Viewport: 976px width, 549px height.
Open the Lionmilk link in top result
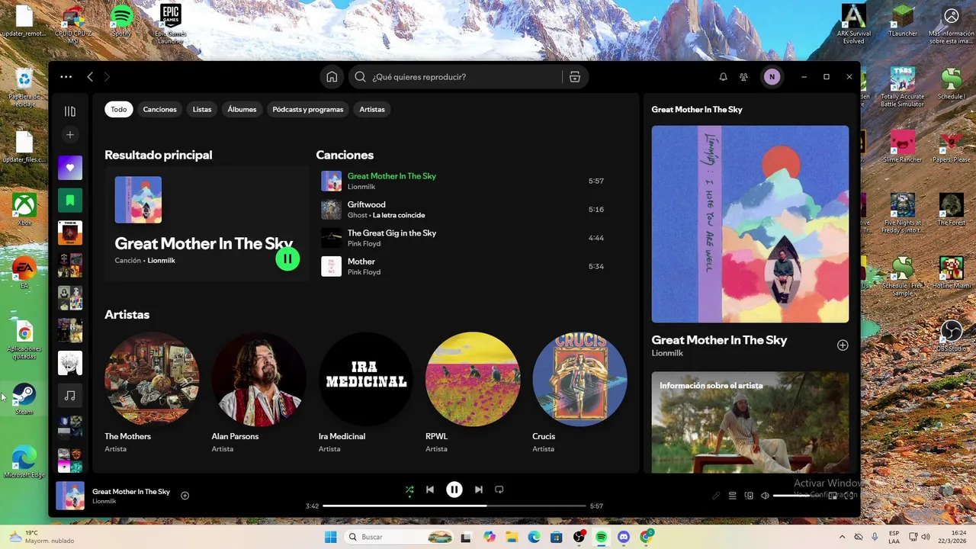(162, 261)
